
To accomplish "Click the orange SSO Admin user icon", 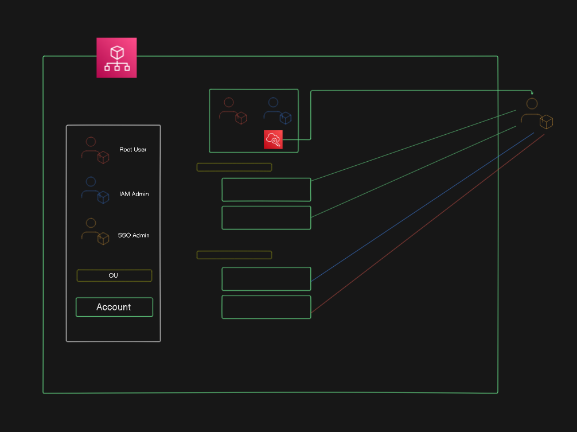I will coord(95,231).
